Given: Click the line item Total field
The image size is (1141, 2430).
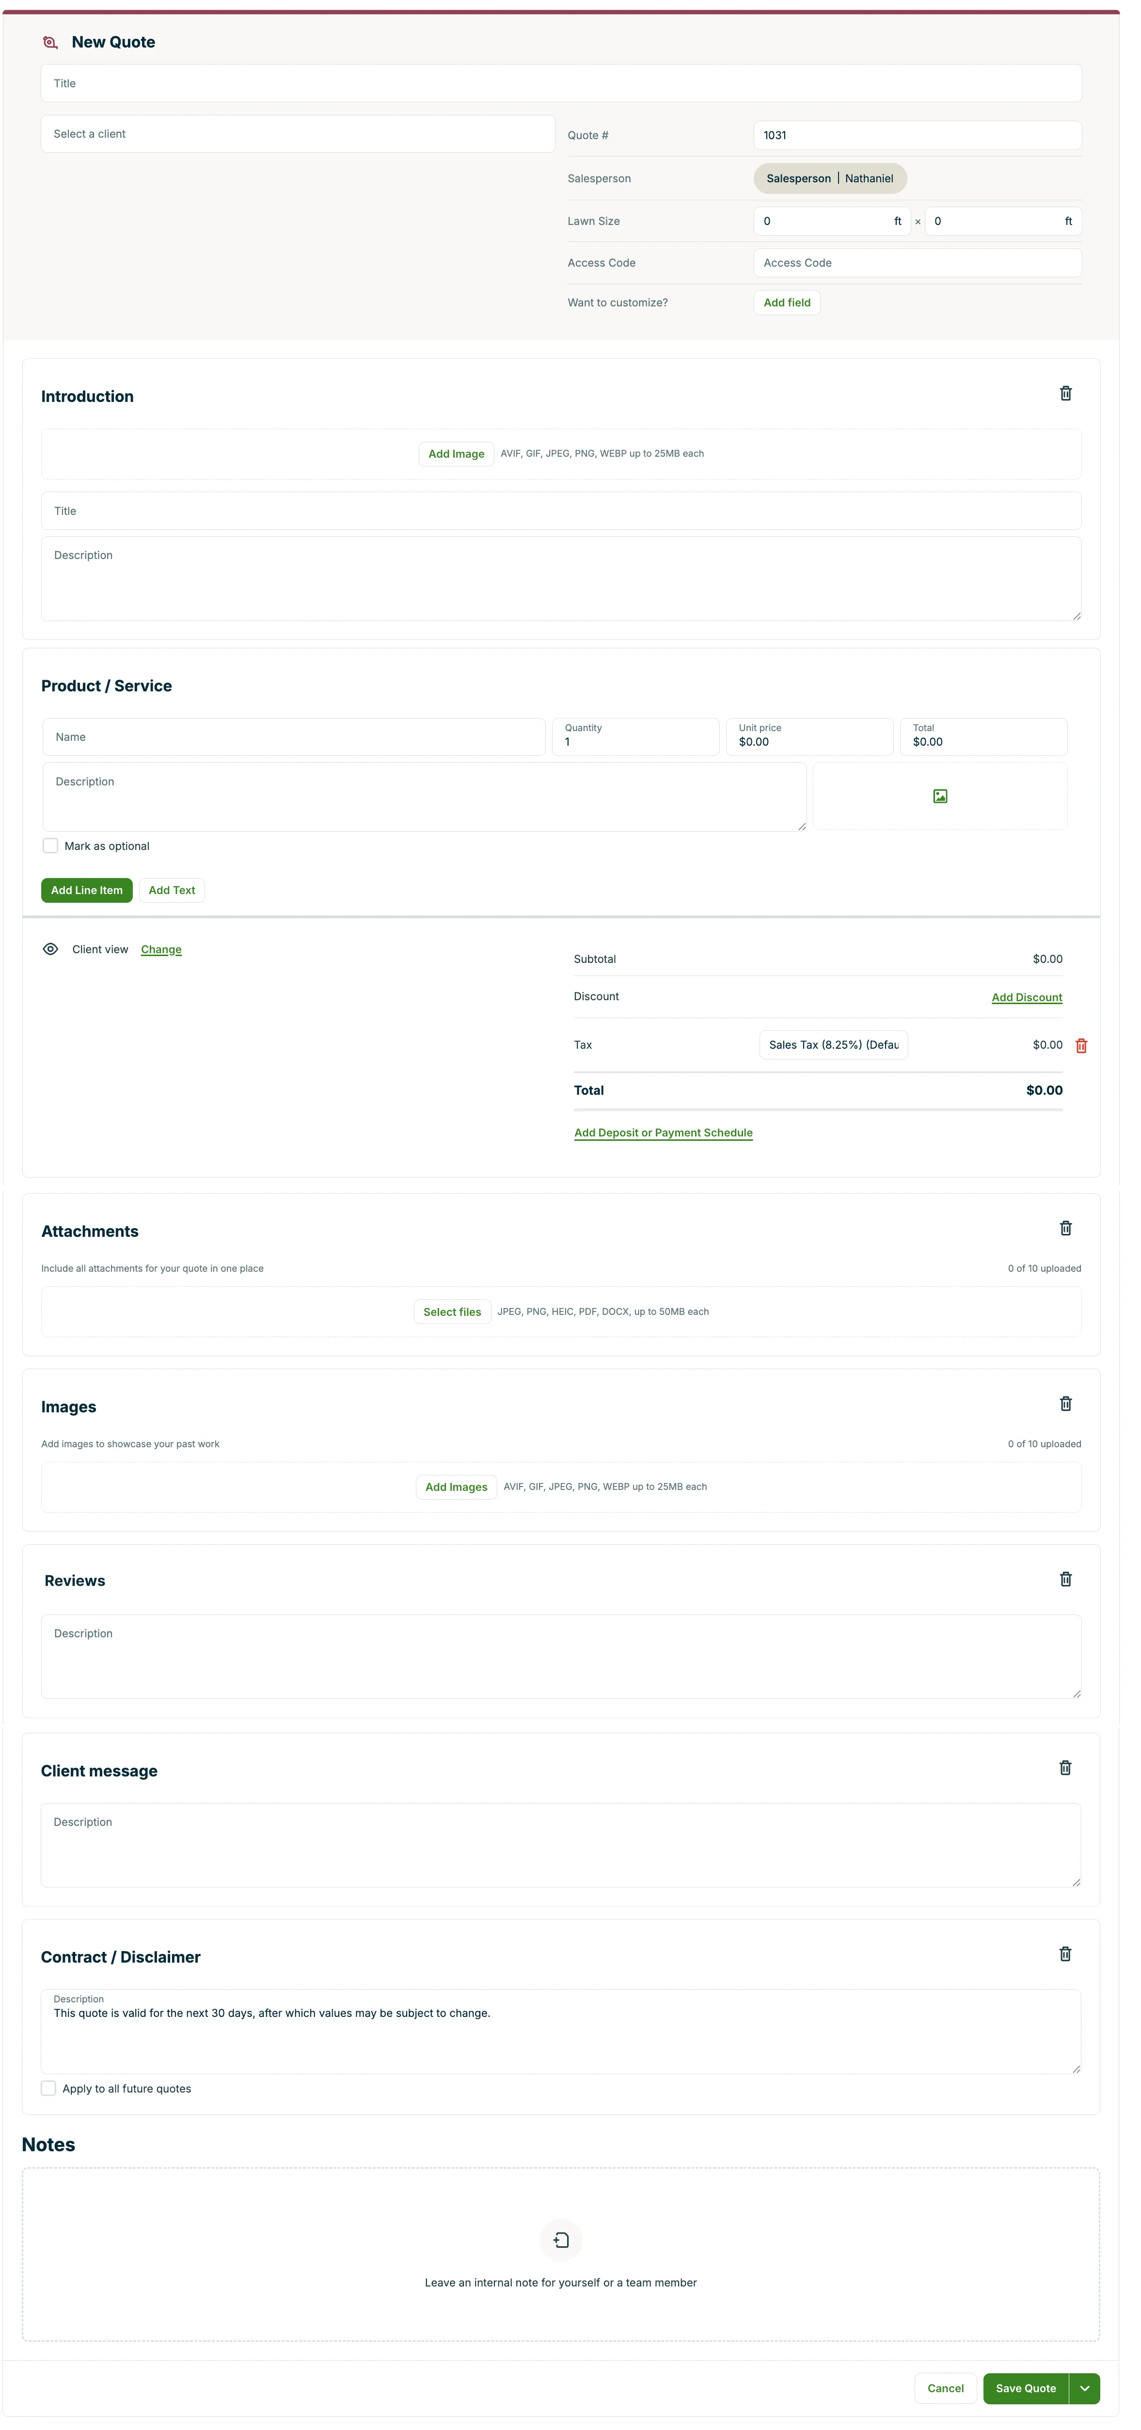Looking at the screenshot, I should 983,737.
